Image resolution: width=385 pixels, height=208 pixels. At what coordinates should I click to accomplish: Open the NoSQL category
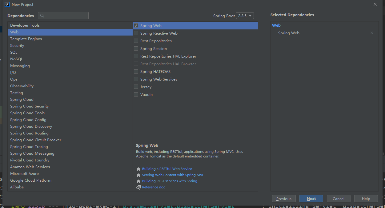pyautogui.click(x=70, y=59)
